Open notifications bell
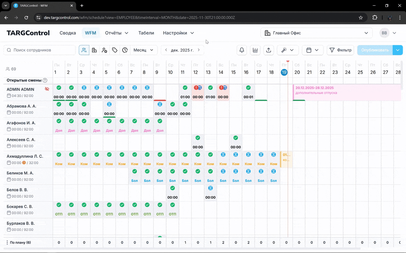406x253 pixels. pyautogui.click(x=242, y=50)
